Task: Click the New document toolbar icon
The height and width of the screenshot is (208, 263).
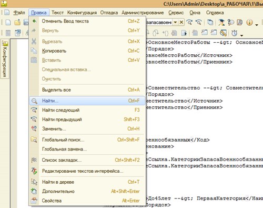Action: 8,23
